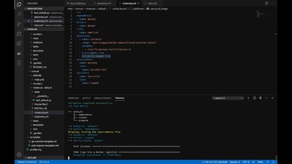The image size is (292, 164).
Task: Collapse the templates folder above git-commit-template.txt
Action: tap(35, 137)
